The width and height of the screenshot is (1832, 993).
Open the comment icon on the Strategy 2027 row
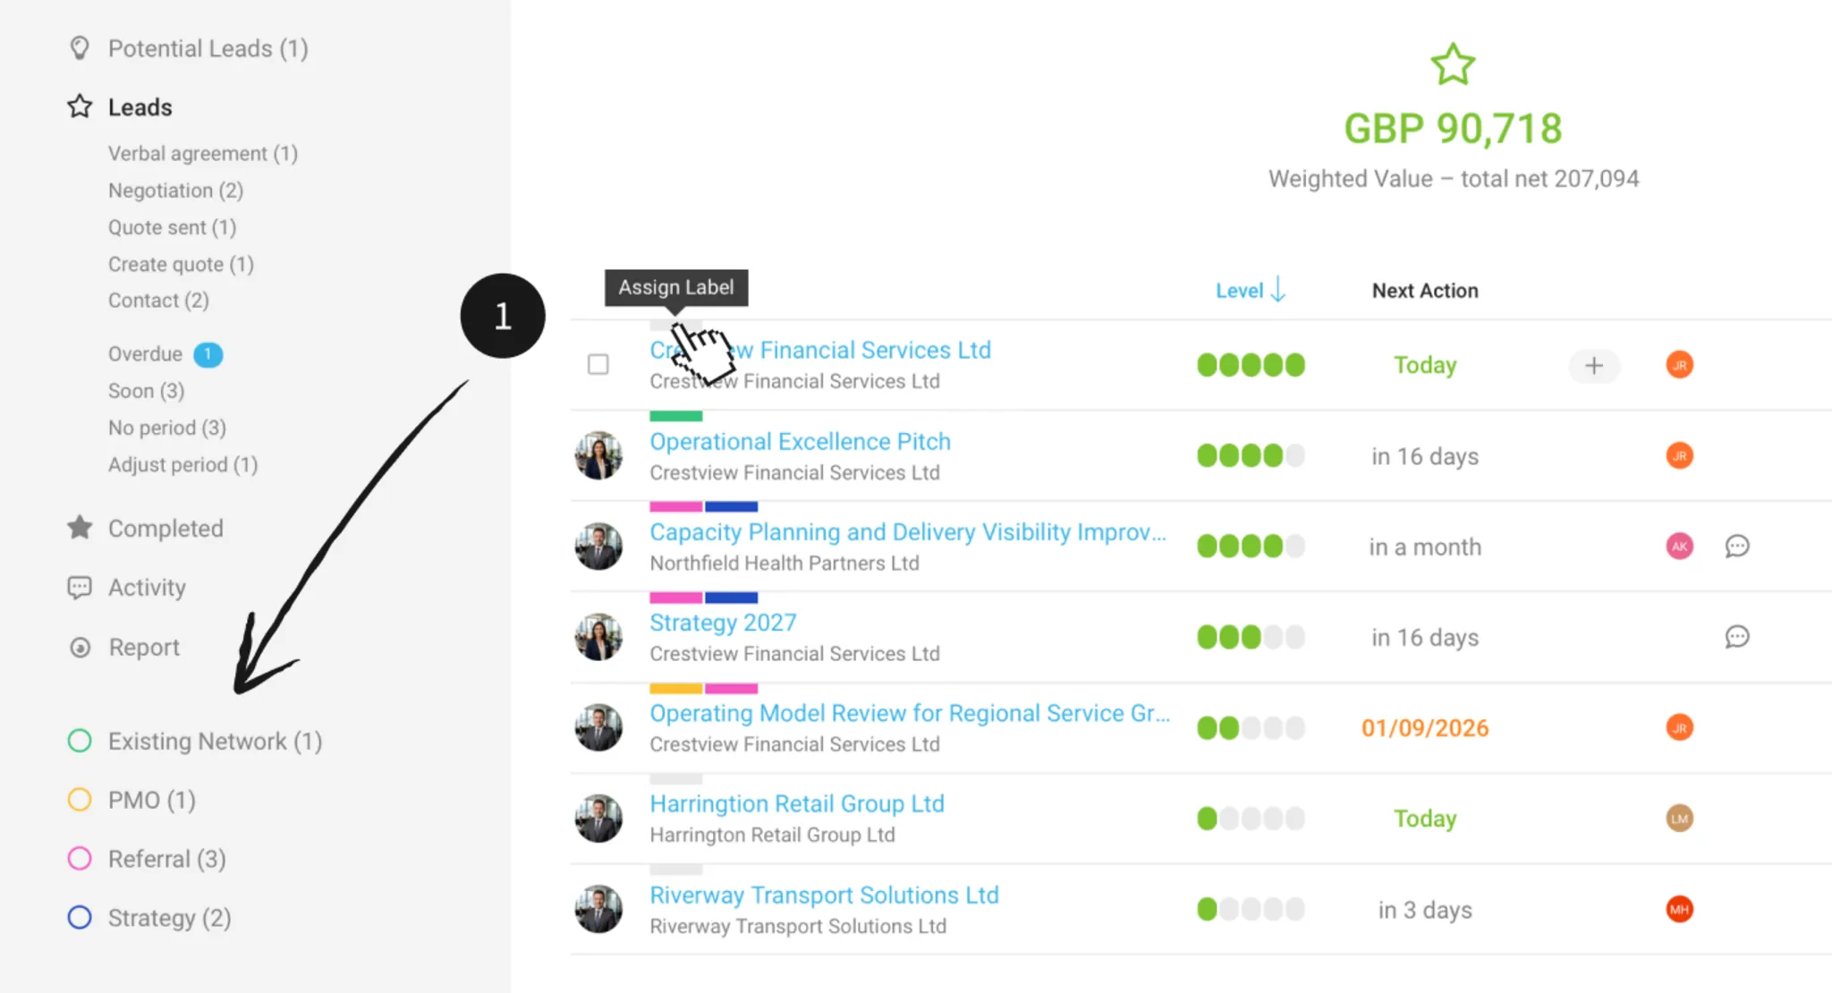(x=1737, y=637)
